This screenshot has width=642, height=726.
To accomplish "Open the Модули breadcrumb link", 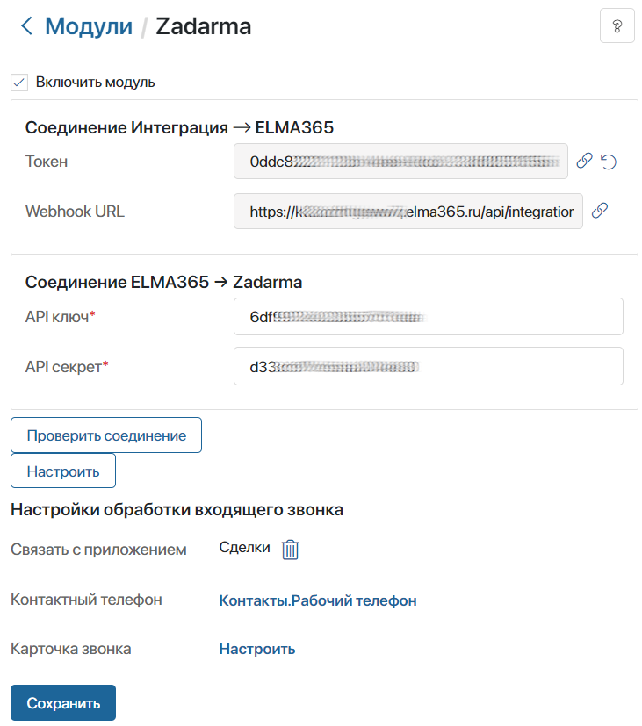I will [89, 26].
